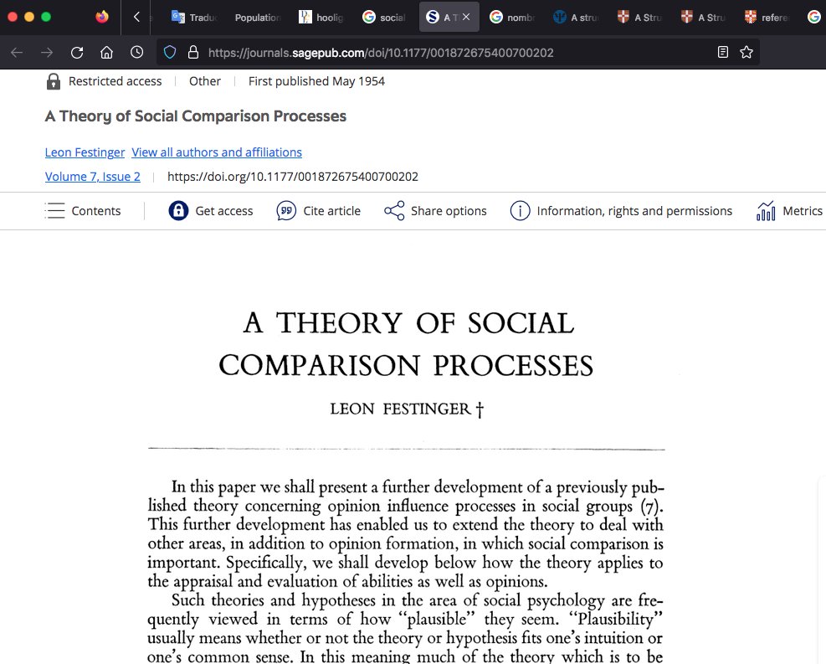
Task: Click the Get access lock icon
Action: coord(178,211)
